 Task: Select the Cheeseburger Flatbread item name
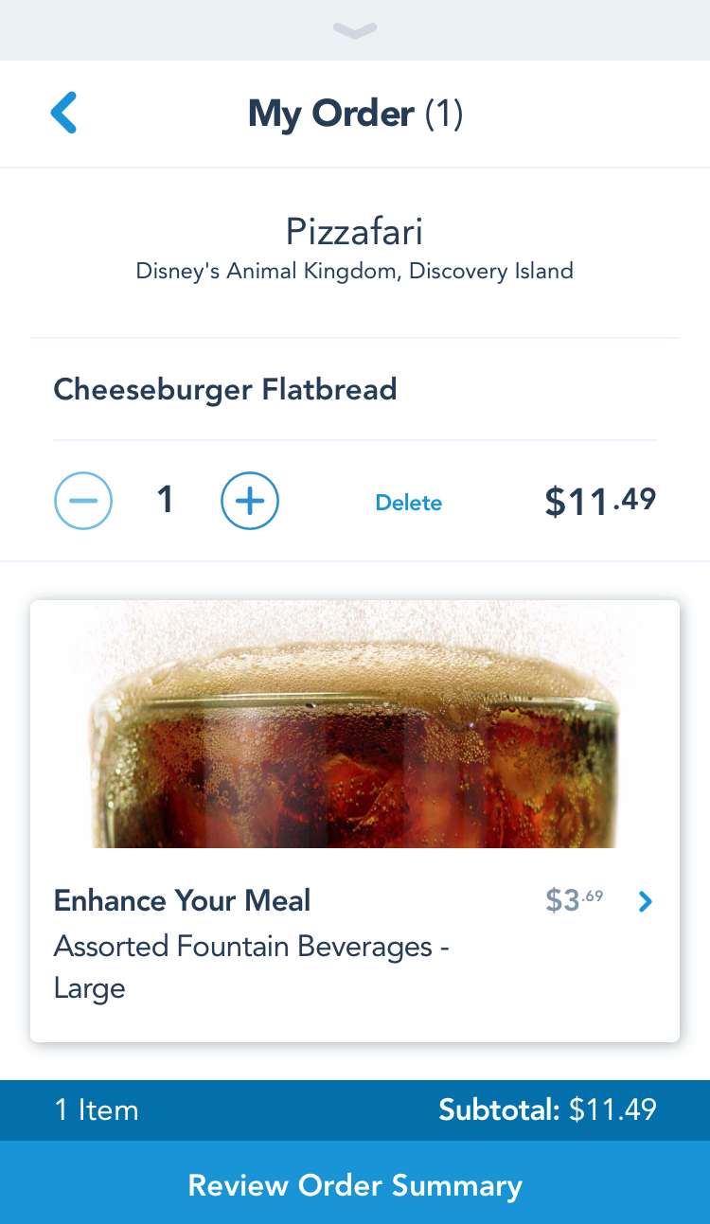225,389
